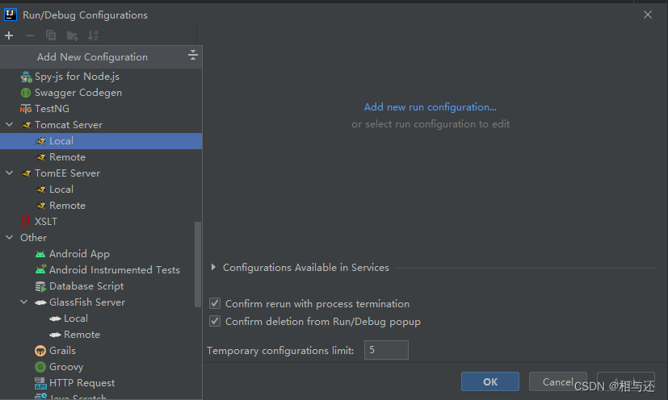Click the Cancel button

[x=557, y=381]
